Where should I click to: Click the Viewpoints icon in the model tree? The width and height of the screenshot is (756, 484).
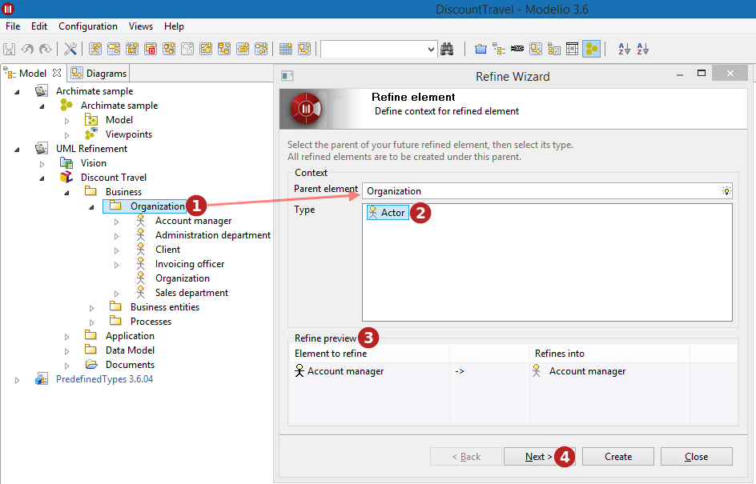[x=91, y=134]
